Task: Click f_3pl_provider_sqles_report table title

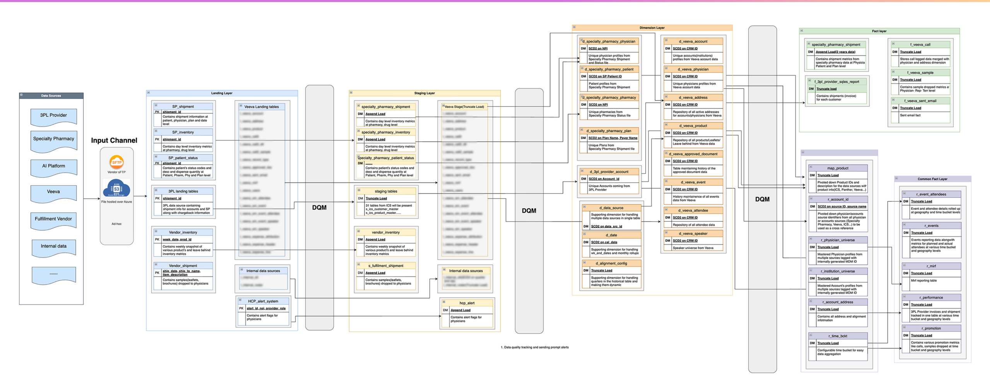Action: (837, 82)
